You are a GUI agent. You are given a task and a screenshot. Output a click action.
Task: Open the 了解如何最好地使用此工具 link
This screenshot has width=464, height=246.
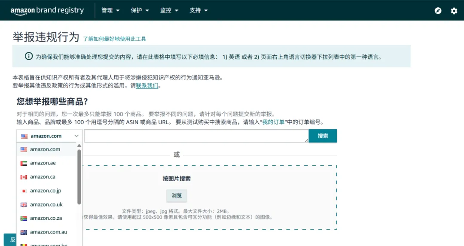pos(114,39)
